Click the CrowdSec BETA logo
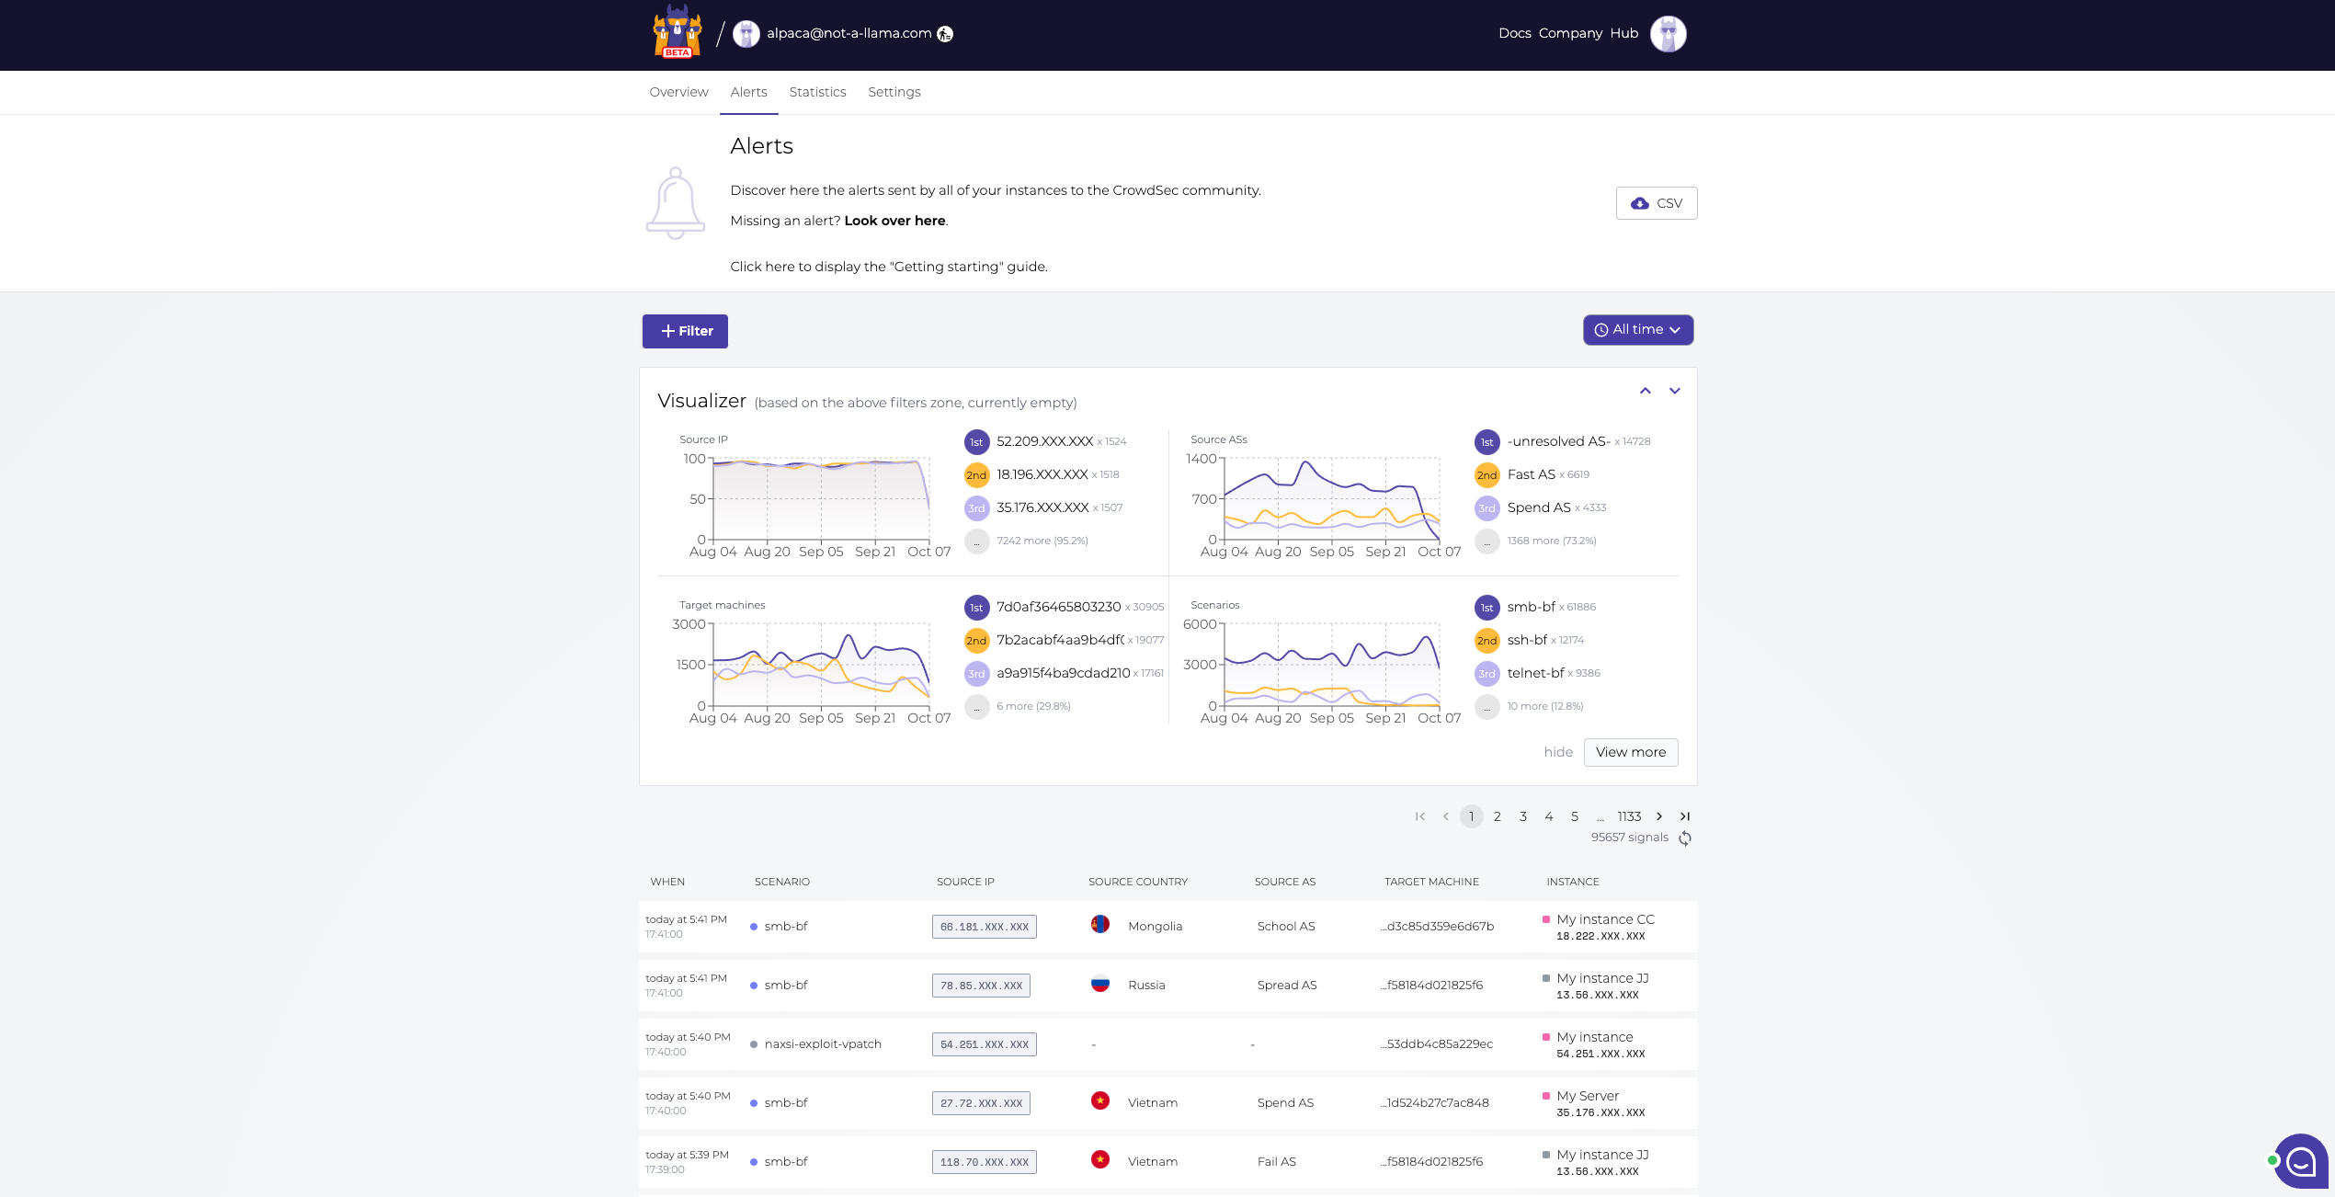This screenshot has height=1197, width=2335. point(678,32)
